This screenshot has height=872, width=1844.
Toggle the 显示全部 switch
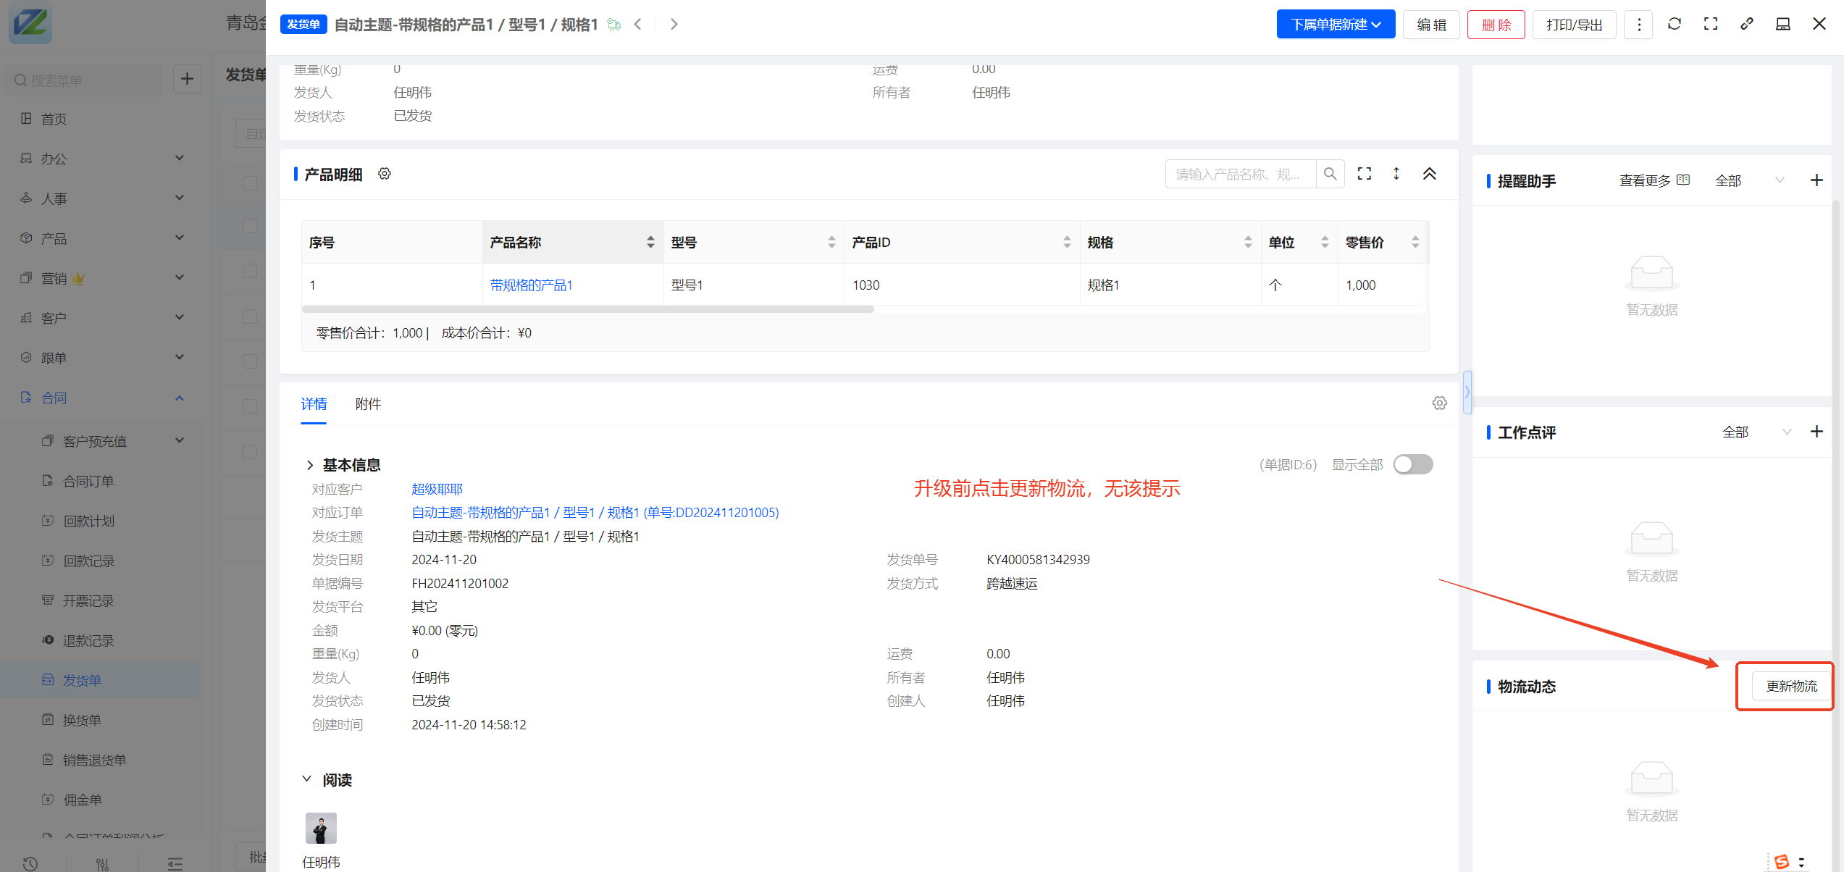[x=1413, y=464]
